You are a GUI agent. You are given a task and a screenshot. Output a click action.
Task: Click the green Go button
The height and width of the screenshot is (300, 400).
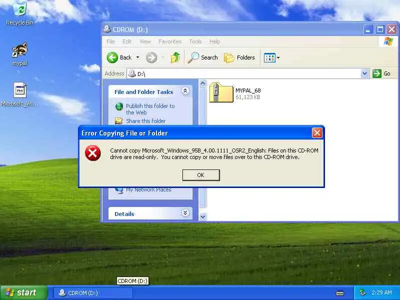pos(381,73)
